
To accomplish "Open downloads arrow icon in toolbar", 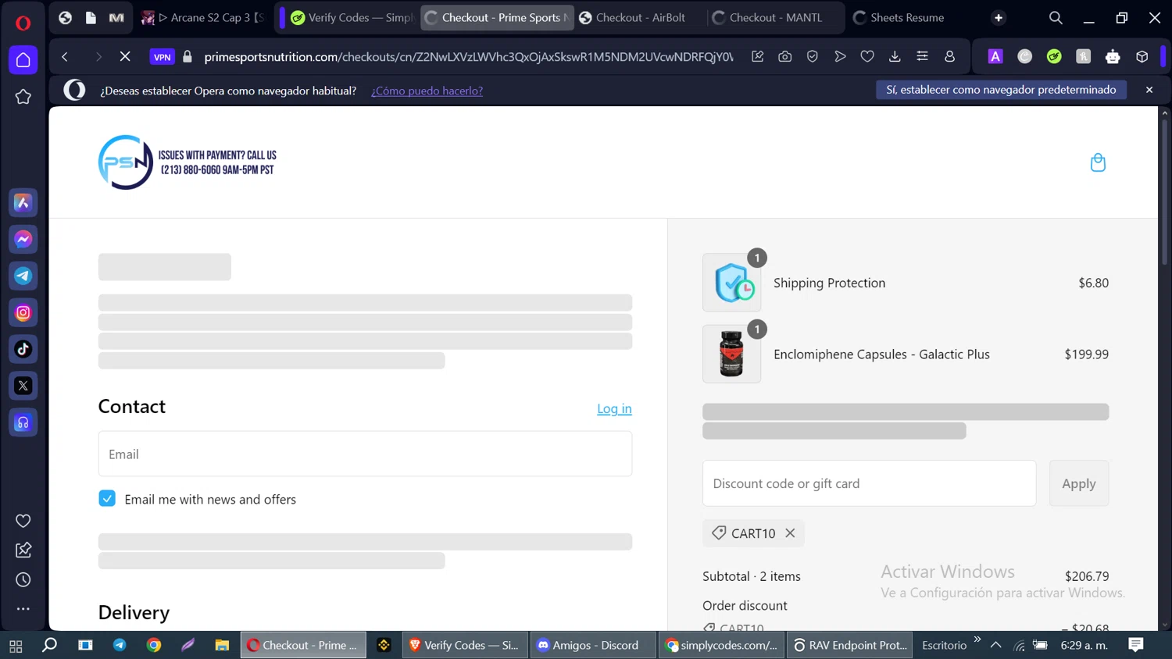I will 895,56.
